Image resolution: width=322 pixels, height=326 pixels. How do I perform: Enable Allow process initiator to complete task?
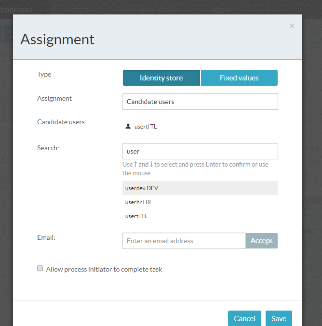tap(40, 269)
